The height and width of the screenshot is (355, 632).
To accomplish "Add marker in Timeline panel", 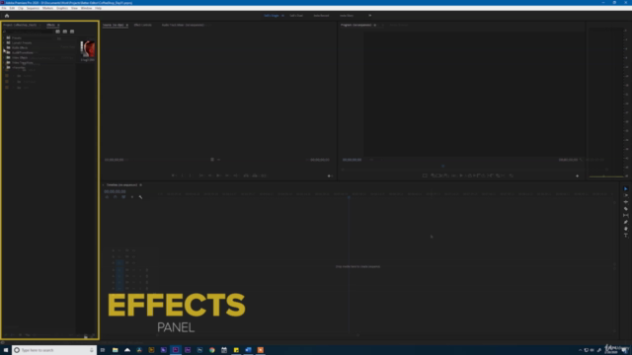I will pos(131,197).
